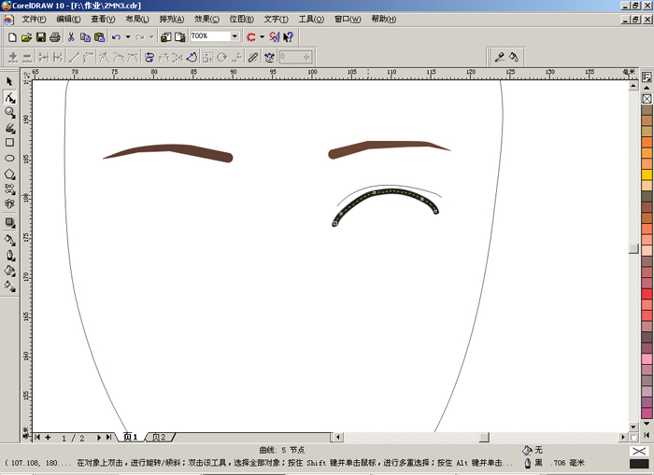Screen dimensions: 654x475
Task: Click the paintbucket icon on property bar
Action: point(514,57)
